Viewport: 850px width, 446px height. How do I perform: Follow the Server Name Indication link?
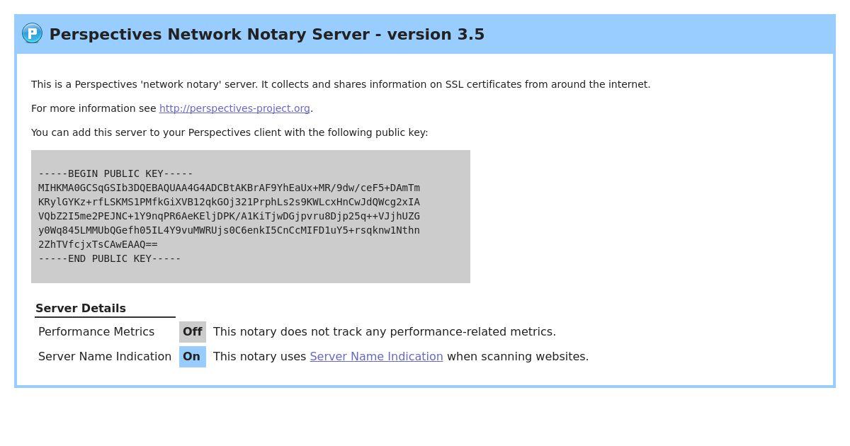(x=376, y=356)
